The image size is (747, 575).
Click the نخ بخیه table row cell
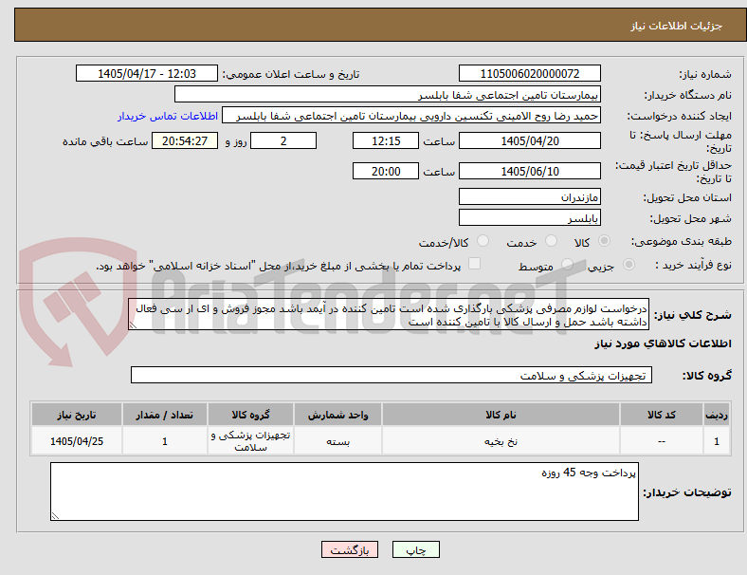pyautogui.click(x=501, y=441)
